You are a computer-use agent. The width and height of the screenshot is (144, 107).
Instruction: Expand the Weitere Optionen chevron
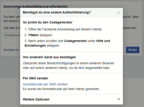119,99
